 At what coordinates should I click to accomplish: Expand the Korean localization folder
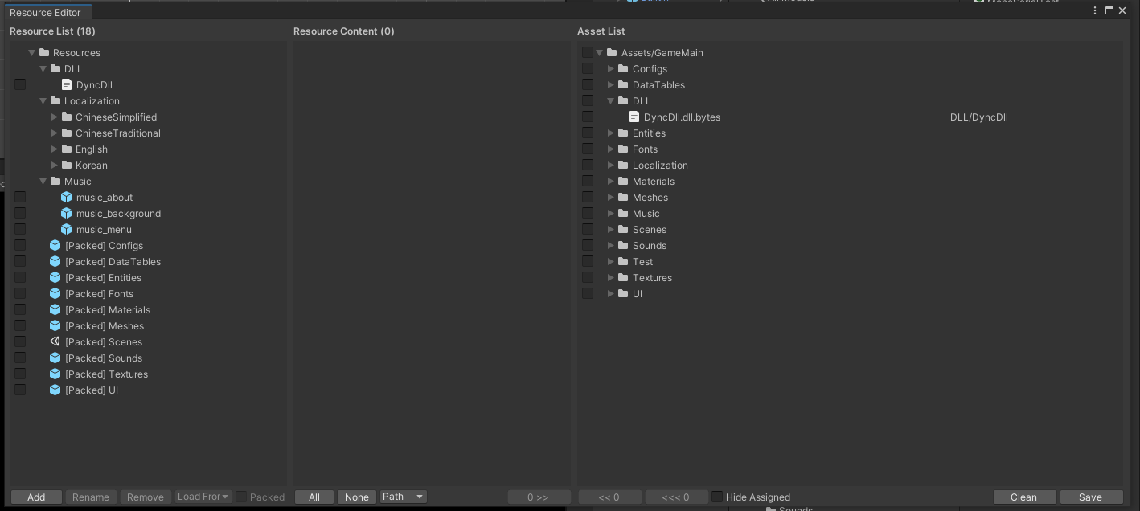coord(55,165)
